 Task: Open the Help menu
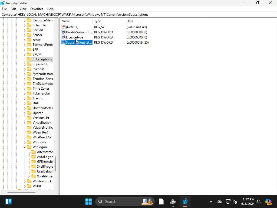coord(50,9)
